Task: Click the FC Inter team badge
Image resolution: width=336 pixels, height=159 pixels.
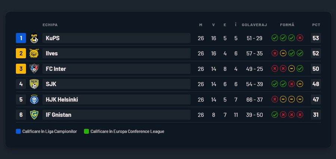Action: point(34,69)
